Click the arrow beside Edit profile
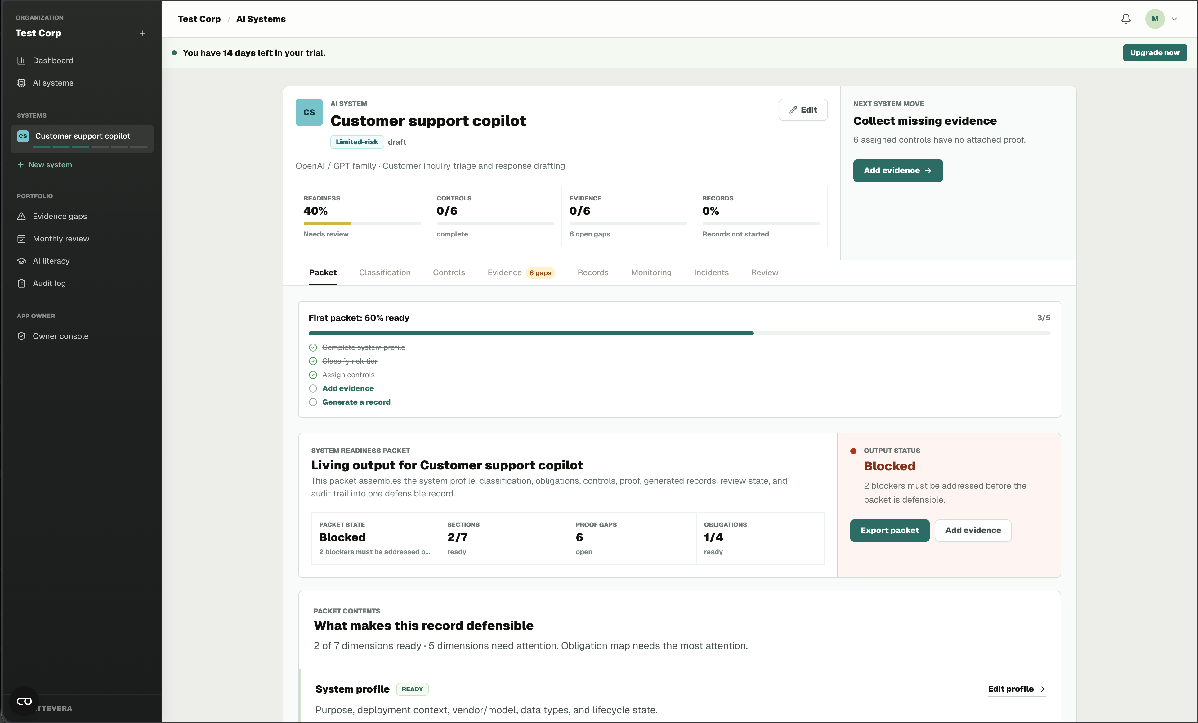Image resolution: width=1198 pixels, height=723 pixels. [x=1041, y=689]
